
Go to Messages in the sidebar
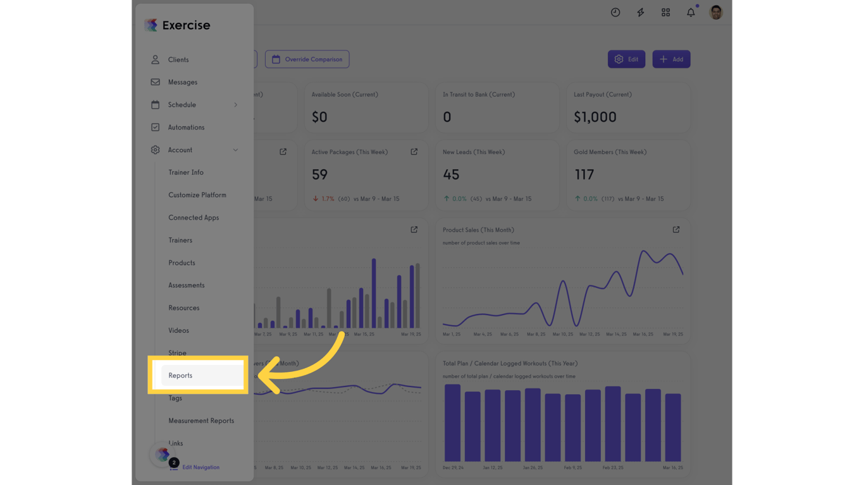[x=183, y=82]
